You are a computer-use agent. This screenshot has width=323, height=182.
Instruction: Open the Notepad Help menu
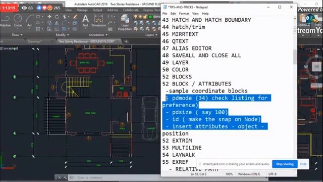pos(205,14)
